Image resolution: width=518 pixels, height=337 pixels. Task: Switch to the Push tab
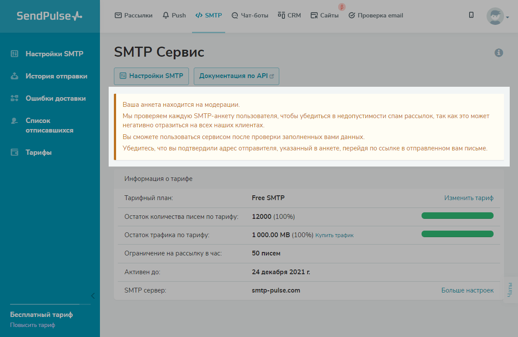[x=174, y=15]
